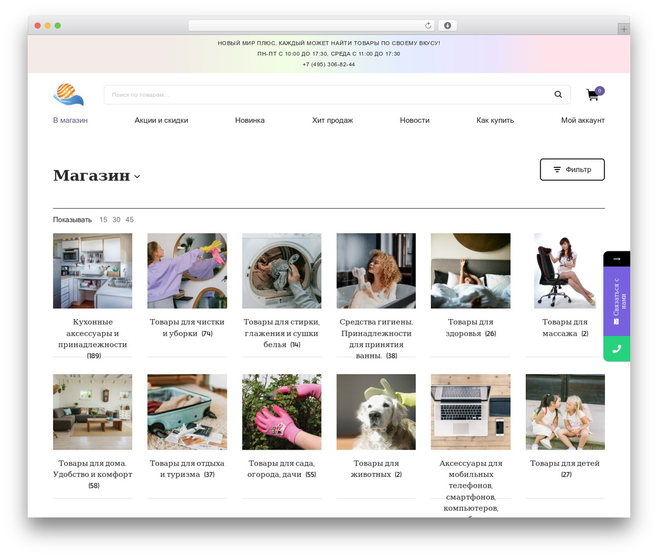This screenshot has height=557, width=658.
Task: Open 'Мой аккаунт' menu item
Action: [x=583, y=120]
